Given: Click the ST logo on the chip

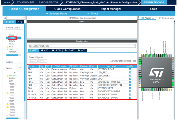Looking at the screenshot, I should coord(157,72).
